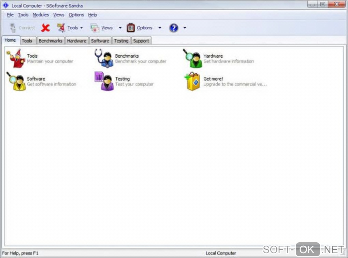Viewport: 348px width, 258px height.
Task: Open the Hardware magnifier icon
Action: click(192, 58)
